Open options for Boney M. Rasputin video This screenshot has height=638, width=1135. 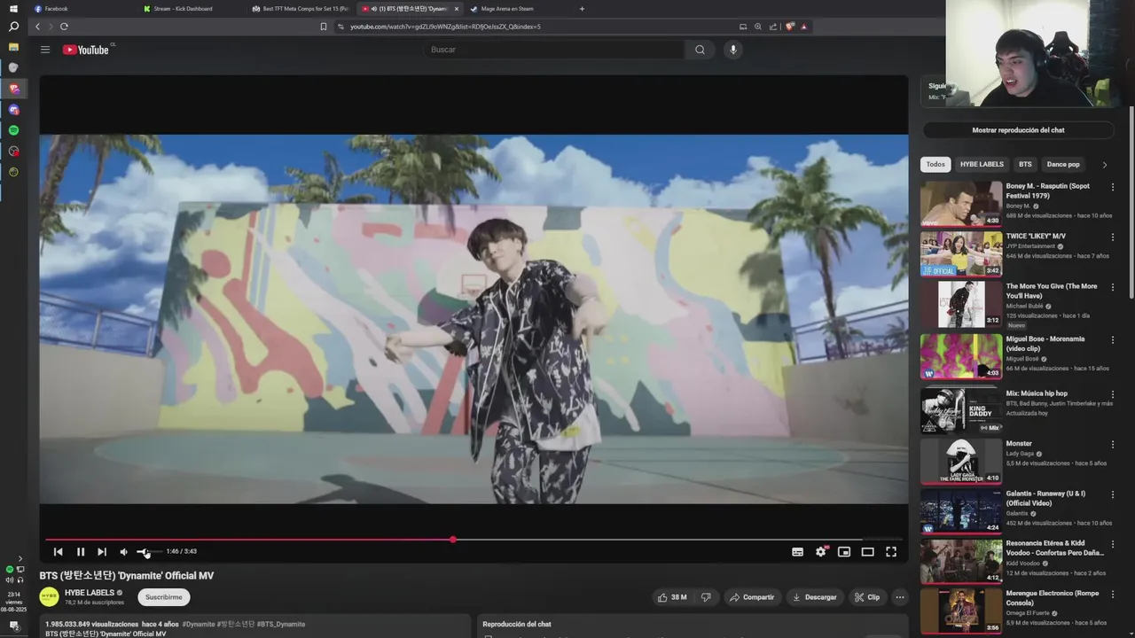[1112, 188]
